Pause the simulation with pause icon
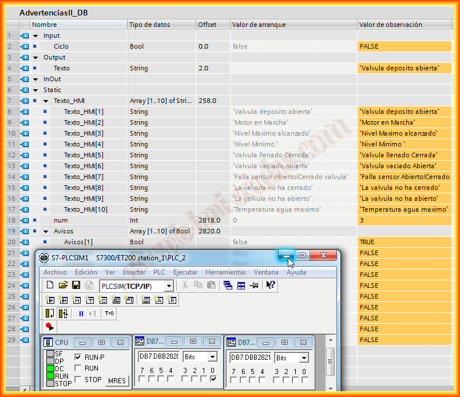The image size is (460, 397). coord(81,313)
